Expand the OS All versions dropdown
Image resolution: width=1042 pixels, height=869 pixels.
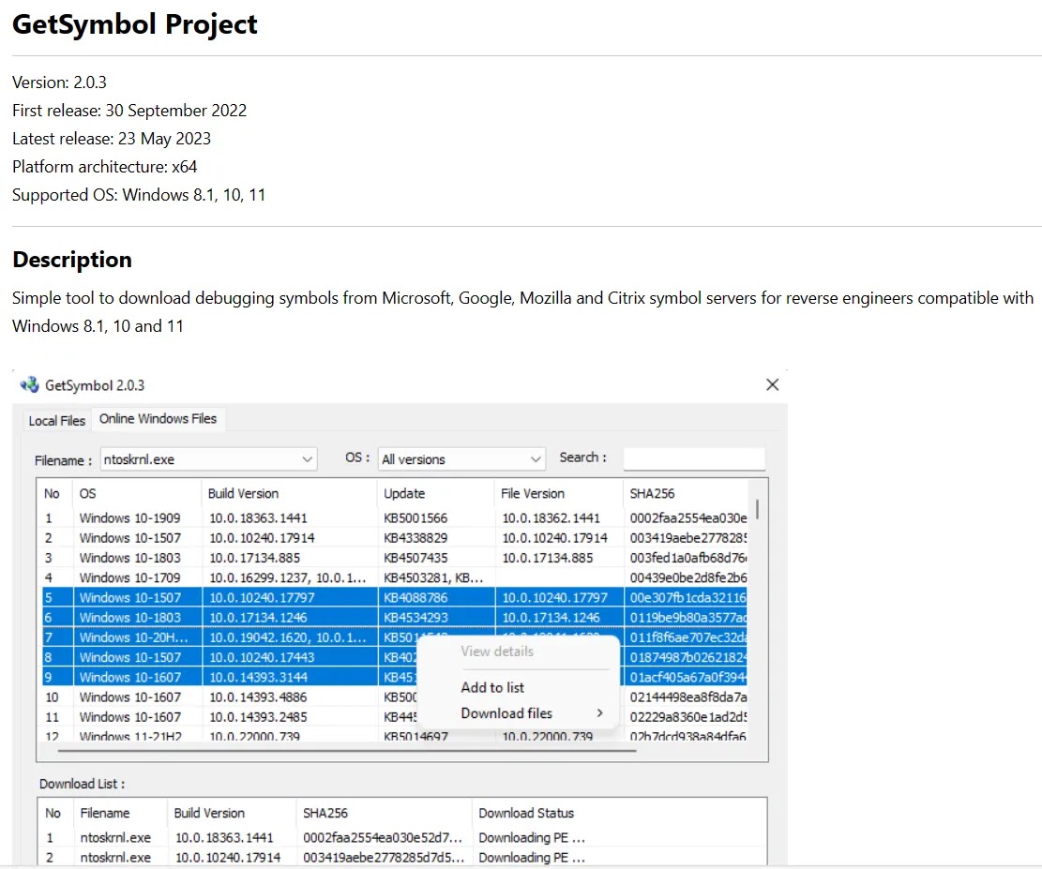pyautogui.click(x=461, y=459)
